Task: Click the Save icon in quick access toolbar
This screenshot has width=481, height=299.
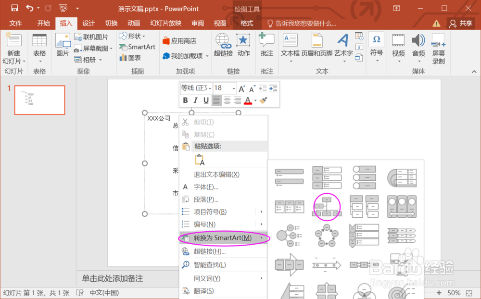Action: 14,8
